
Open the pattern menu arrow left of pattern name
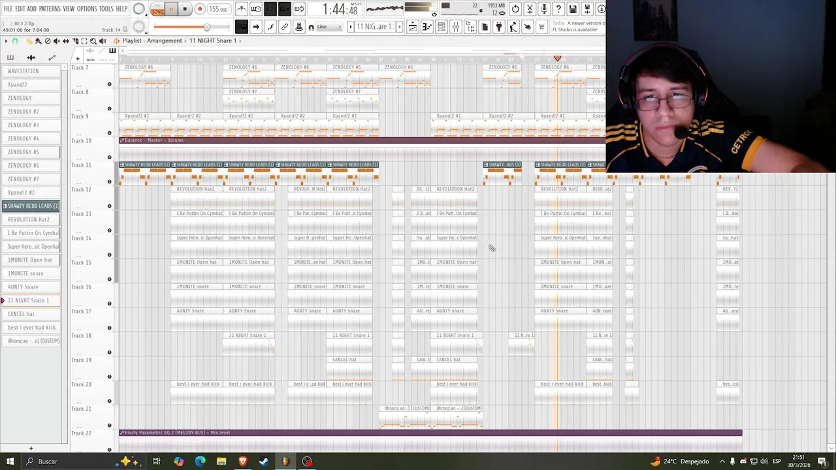point(351,27)
